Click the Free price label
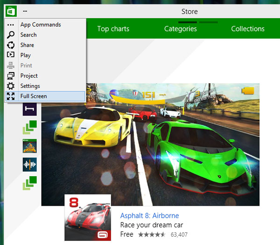280x245 pixels. [x=126, y=234]
